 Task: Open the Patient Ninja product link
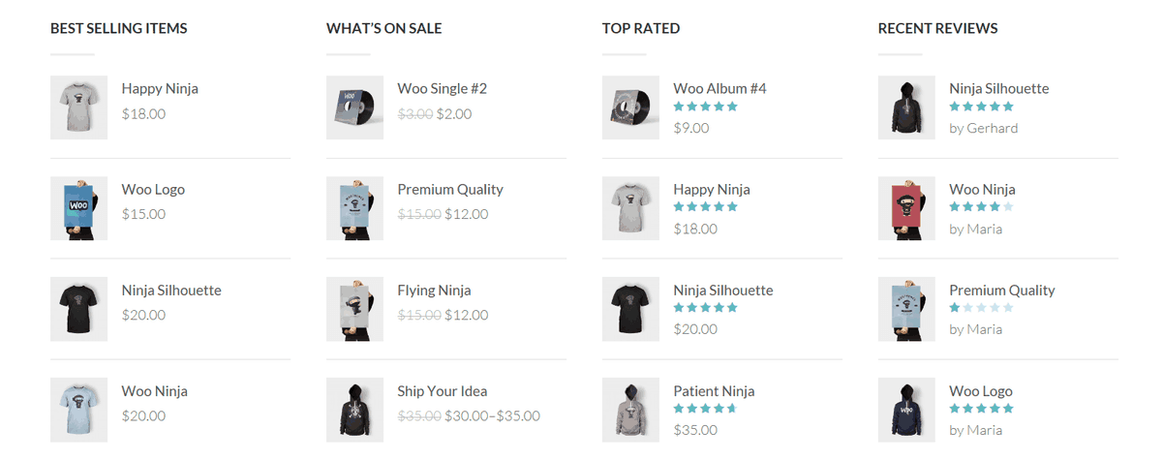click(x=714, y=391)
